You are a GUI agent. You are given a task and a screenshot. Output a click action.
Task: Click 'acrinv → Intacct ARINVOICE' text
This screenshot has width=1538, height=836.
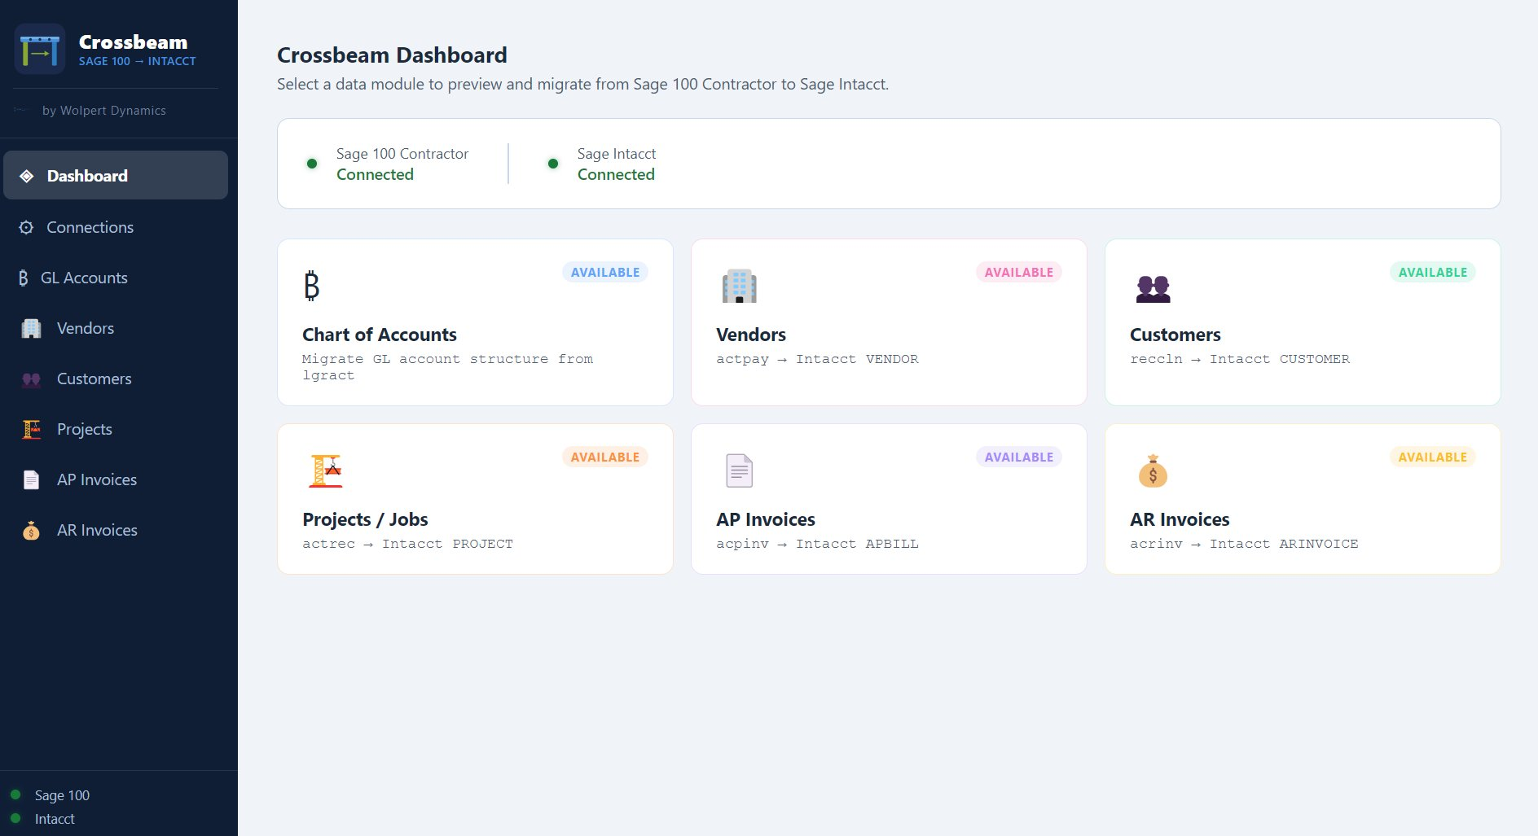coord(1244,544)
